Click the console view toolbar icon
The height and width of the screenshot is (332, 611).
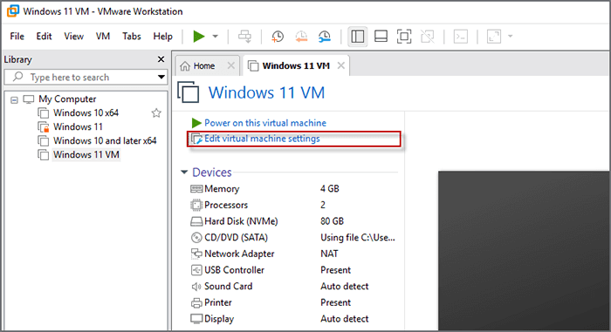(x=461, y=37)
